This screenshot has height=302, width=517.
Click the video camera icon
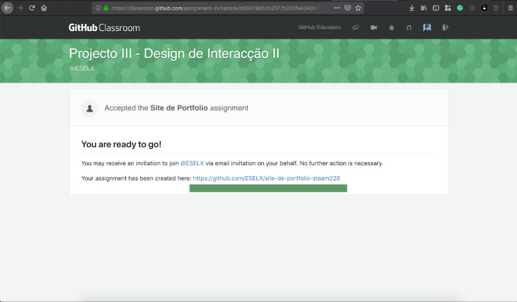point(374,28)
